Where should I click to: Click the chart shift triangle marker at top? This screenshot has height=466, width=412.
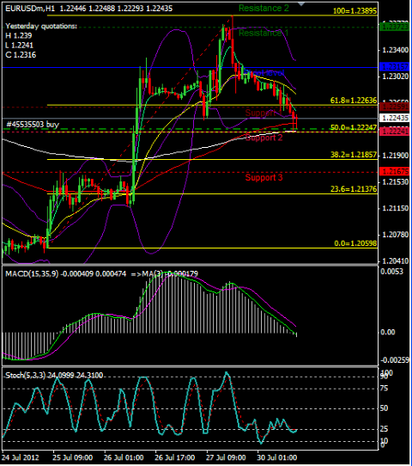[x=301, y=3]
